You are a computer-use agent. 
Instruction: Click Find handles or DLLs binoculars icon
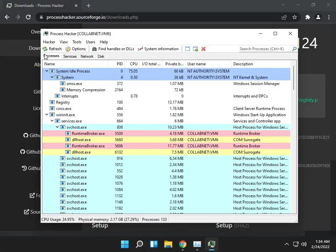pos(94,49)
